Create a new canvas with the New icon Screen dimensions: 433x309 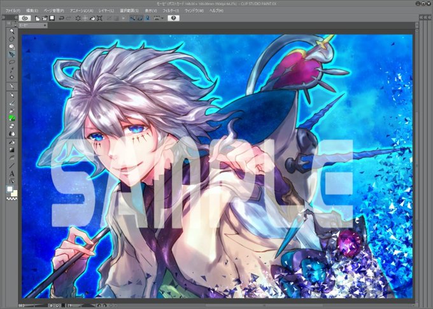(x=38, y=18)
